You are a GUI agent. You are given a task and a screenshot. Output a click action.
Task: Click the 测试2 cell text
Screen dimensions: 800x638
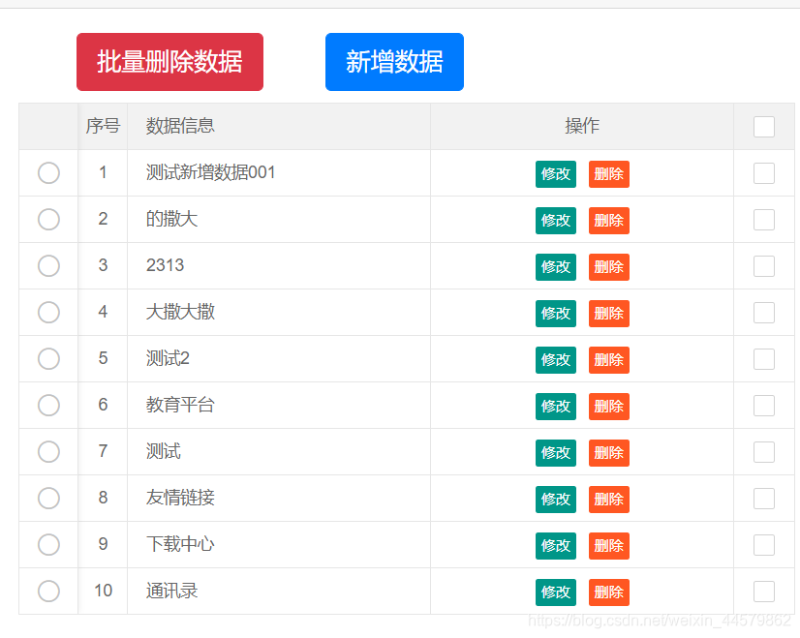point(168,358)
